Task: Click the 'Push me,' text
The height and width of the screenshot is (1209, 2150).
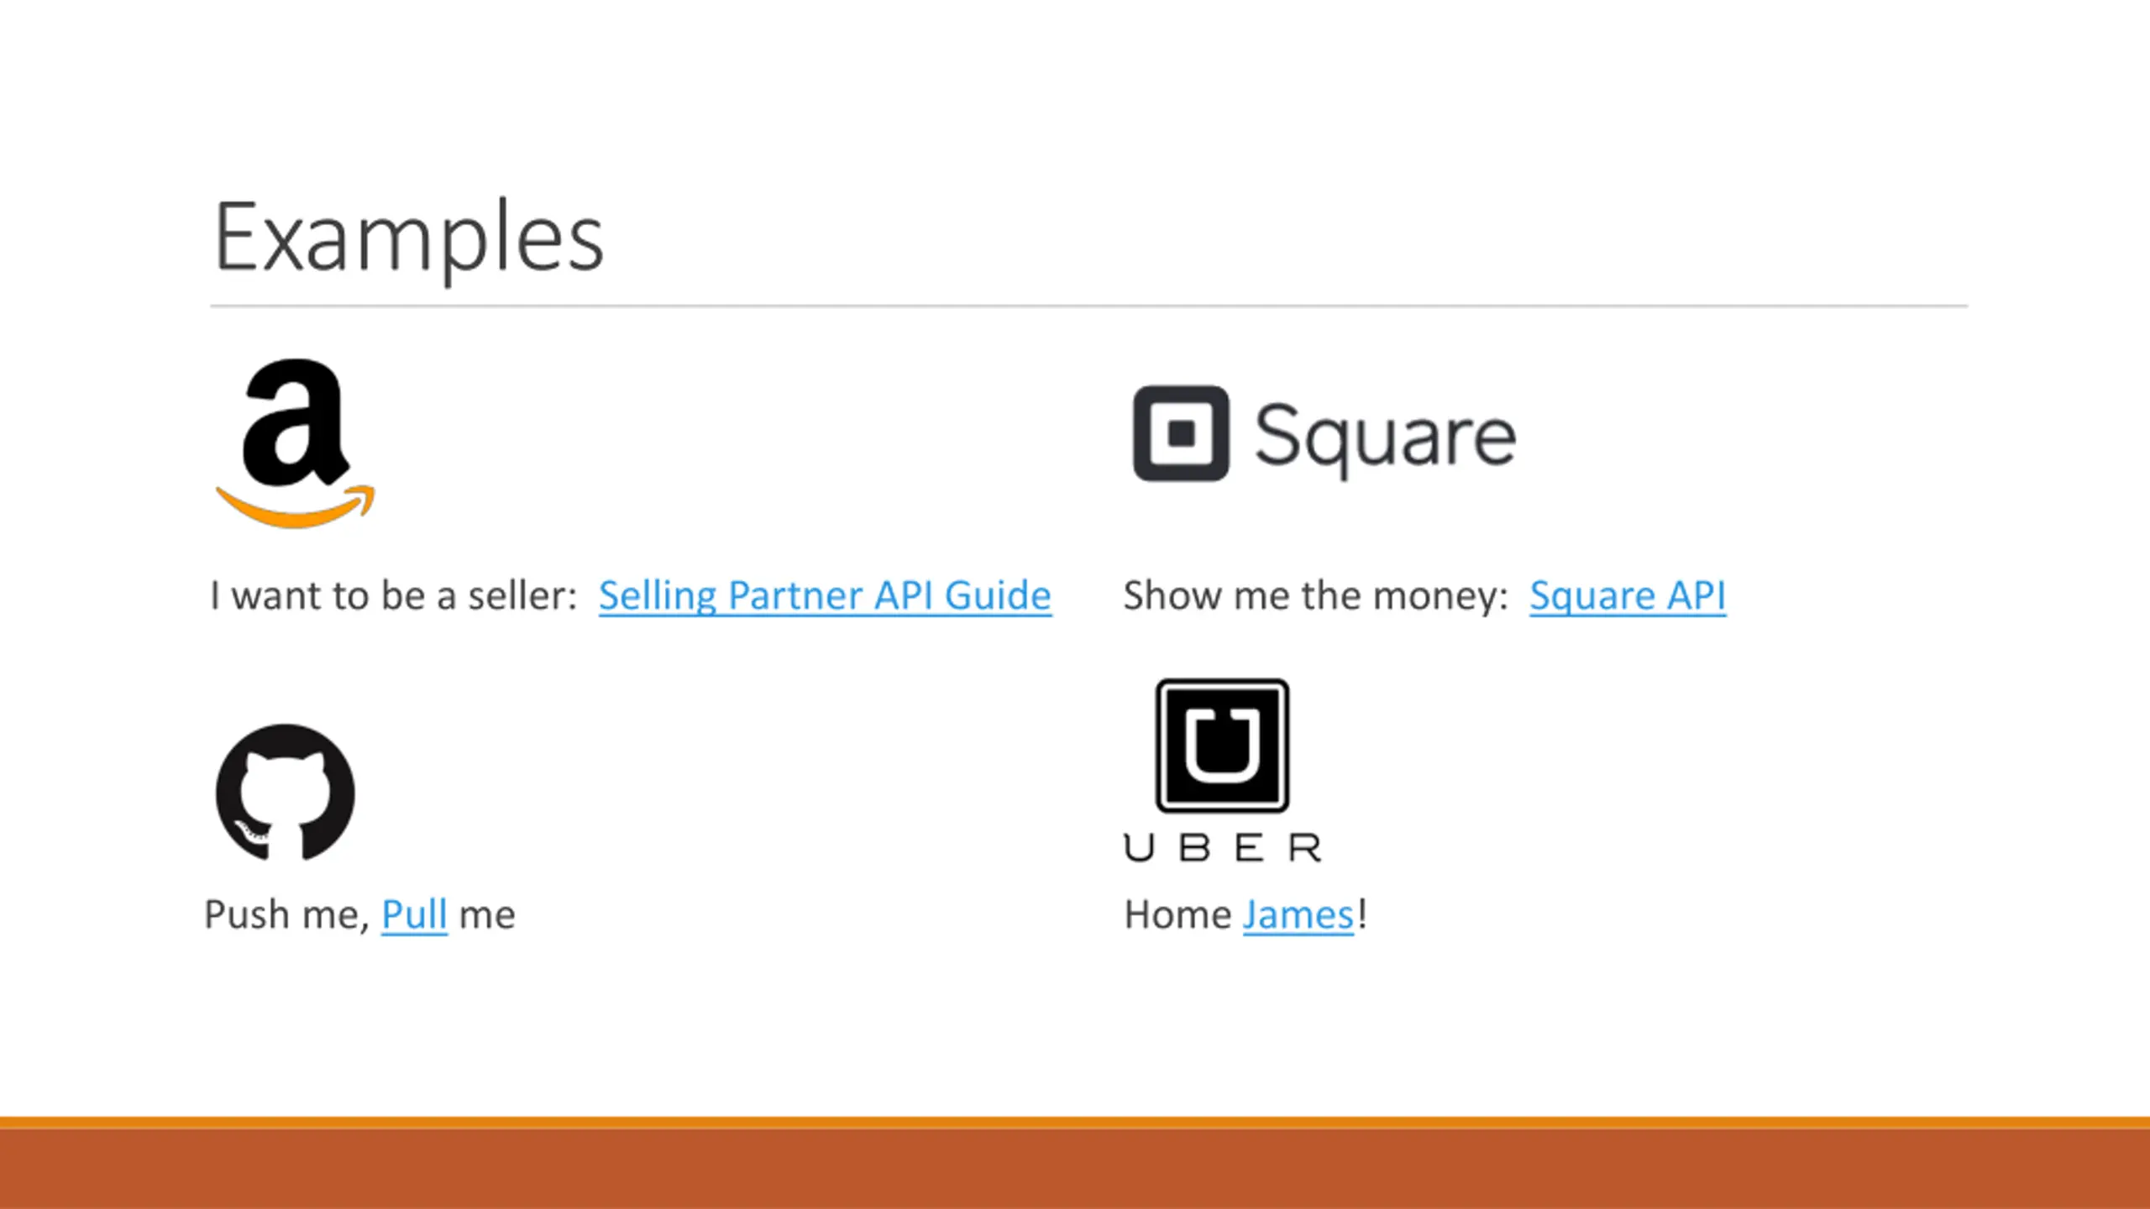Action: tap(287, 914)
